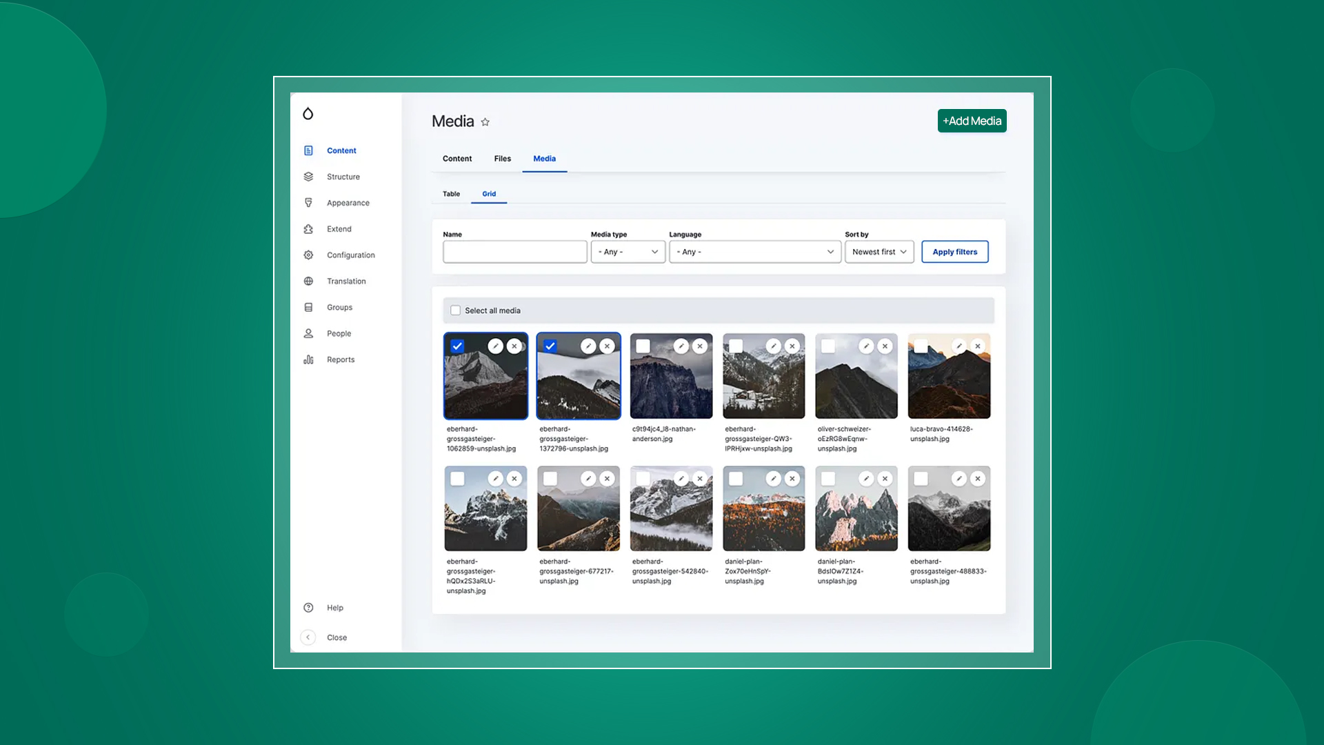Image resolution: width=1324 pixels, height=745 pixels.
Task: Remove the daniel-plan-Zox70eHnSpY image via X icon
Action: (x=792, y=479)
